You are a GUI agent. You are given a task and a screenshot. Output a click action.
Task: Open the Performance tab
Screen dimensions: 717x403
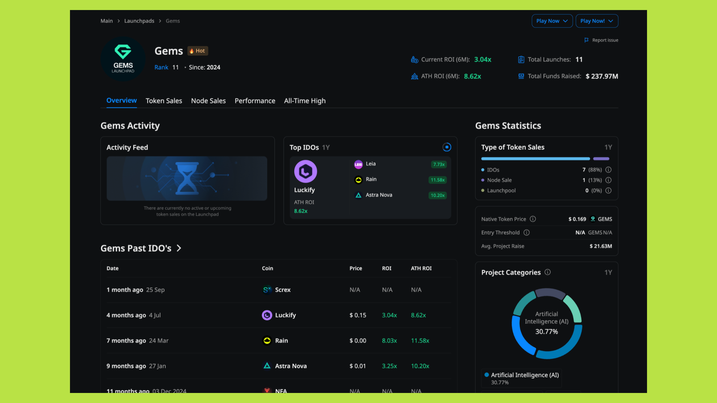click(x=255, y=101)
